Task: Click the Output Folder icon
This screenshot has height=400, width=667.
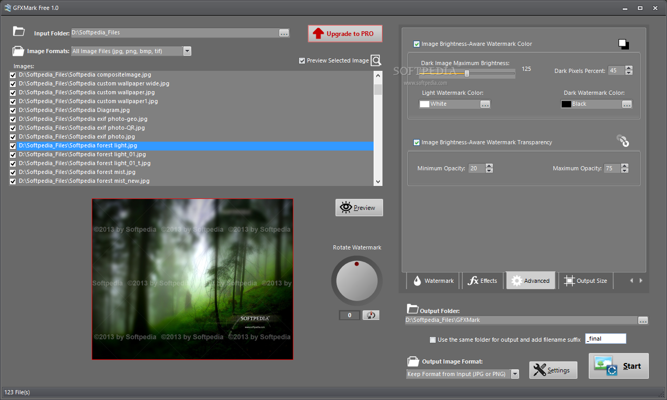Action: click(x=412, y=308)
